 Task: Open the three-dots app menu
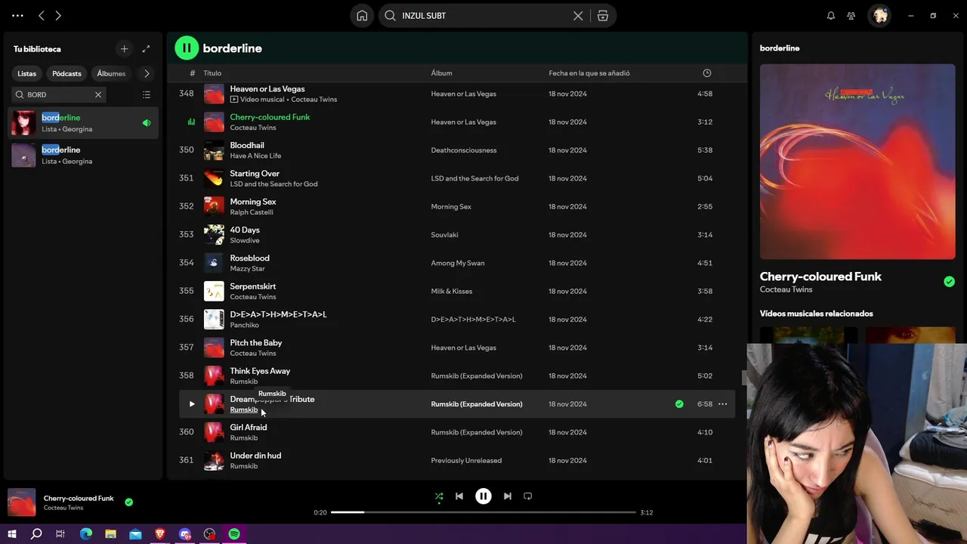point(17,15)
